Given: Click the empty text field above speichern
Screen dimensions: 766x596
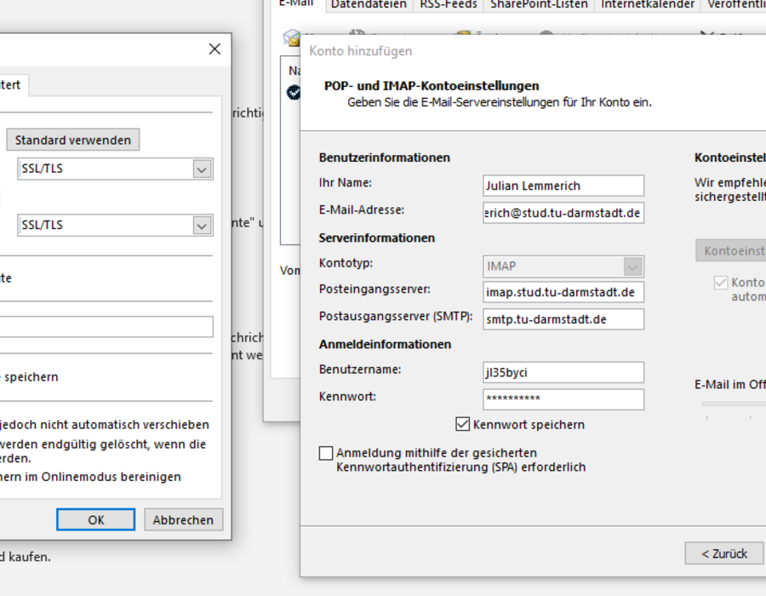Looking at the screenshot, I should click(x=106, y=326).
